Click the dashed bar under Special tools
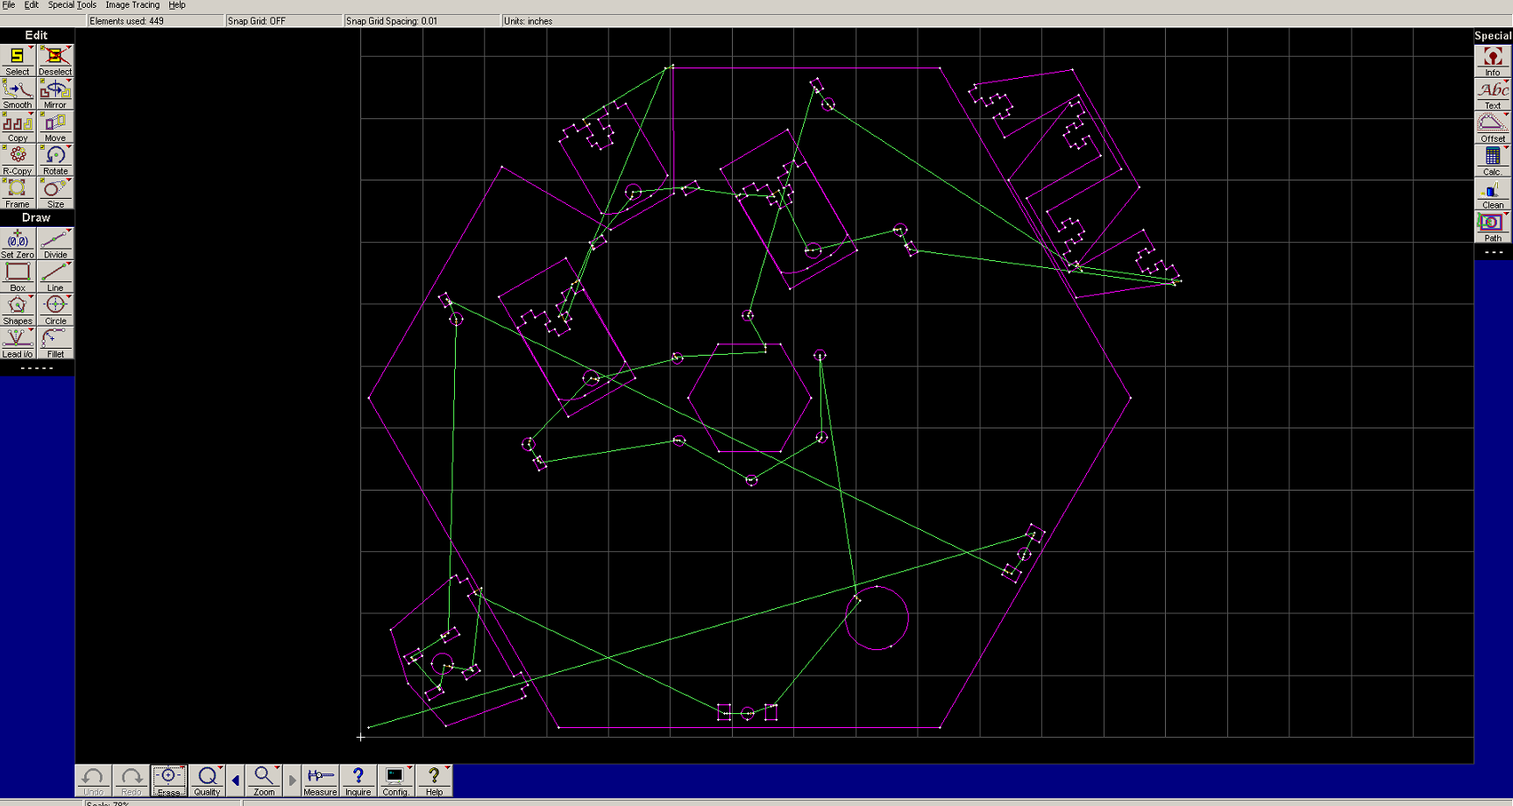Viewport: 1513px width, 806px height. [x=1493, y=252]
